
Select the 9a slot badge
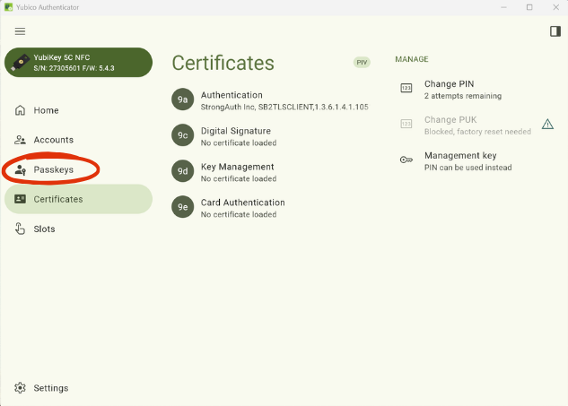(x=182, y=99)
